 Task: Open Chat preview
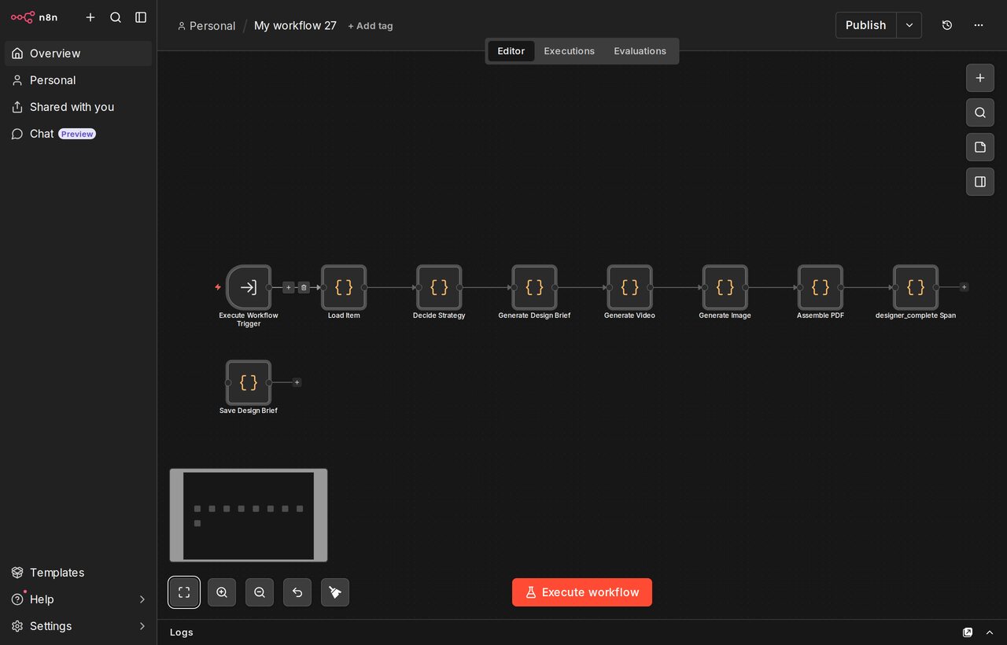coord(79,134)
